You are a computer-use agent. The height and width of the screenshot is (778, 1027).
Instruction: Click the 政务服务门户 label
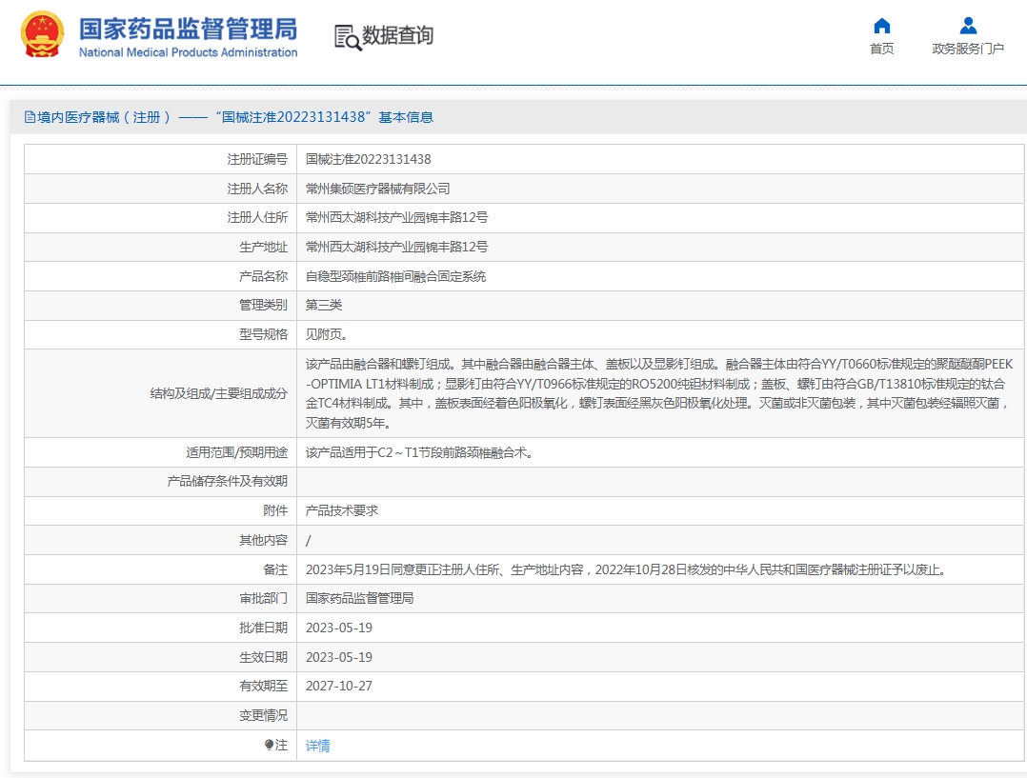(x=968, y=49)
